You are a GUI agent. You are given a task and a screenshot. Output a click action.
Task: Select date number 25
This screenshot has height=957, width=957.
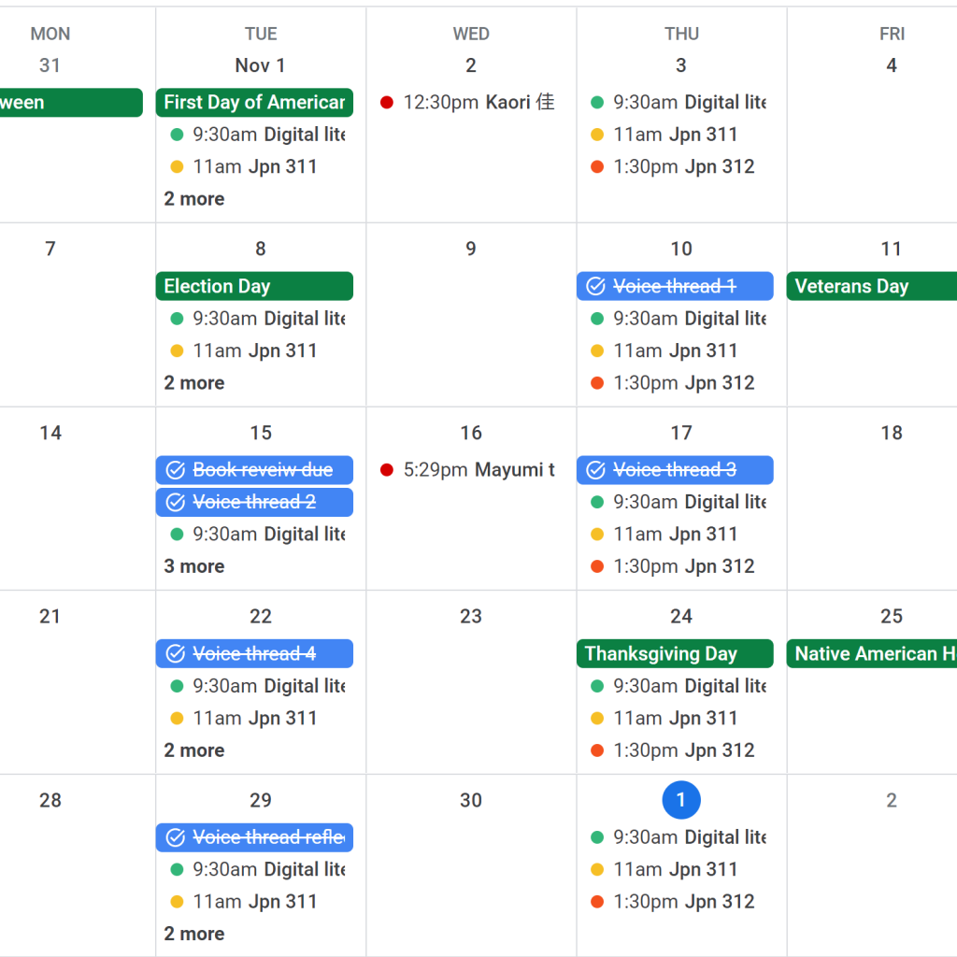892,617
